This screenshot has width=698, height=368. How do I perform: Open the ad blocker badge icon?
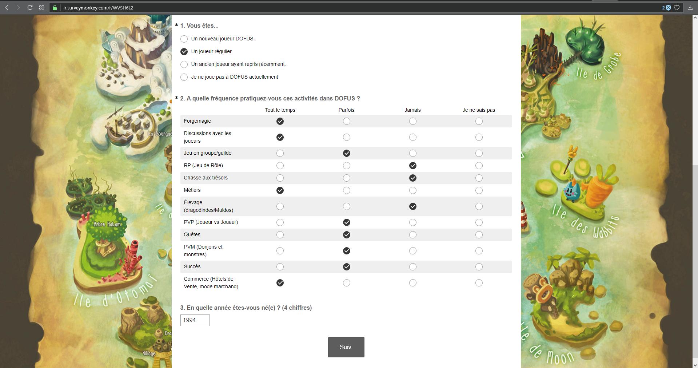click(668, 8)
